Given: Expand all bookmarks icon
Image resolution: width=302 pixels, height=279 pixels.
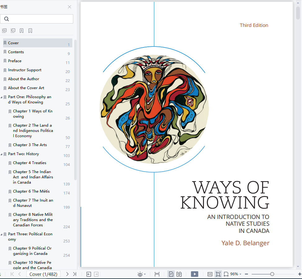Looking at the screenshot, I should pyautogui.click(x=4, y=31).
